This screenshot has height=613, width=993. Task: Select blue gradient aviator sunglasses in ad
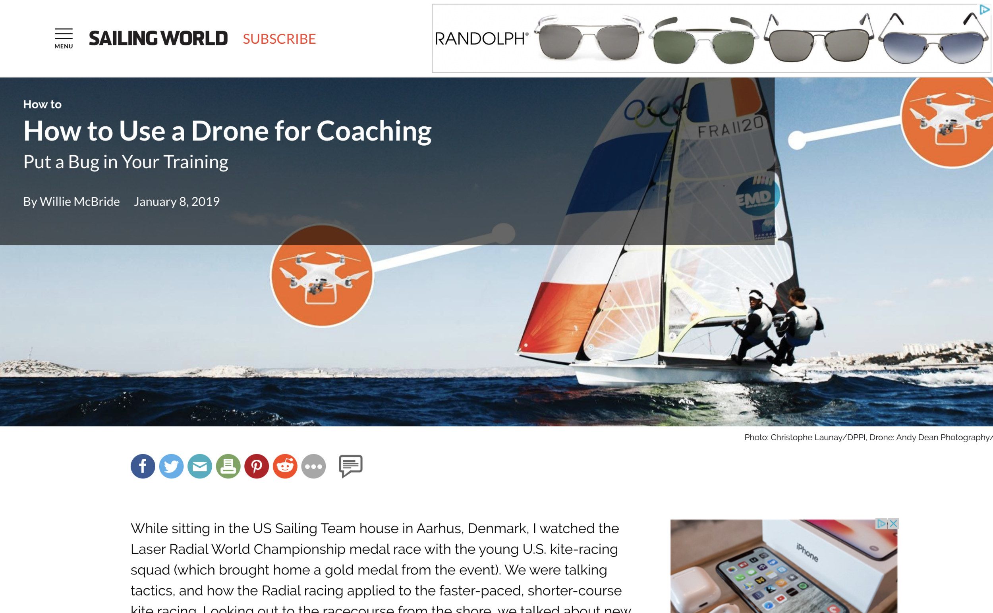click(x=933, y=39)
